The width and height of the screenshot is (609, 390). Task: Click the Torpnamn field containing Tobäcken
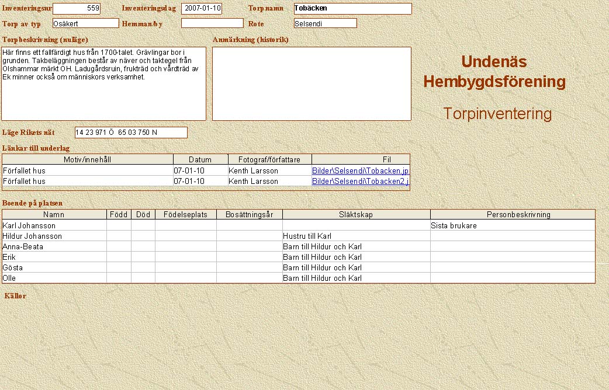coord(352,9)
